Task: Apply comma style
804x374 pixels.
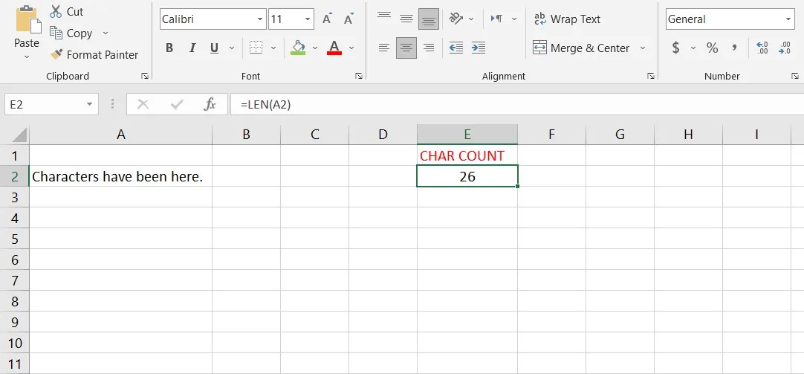Action: tap(734, 48)
